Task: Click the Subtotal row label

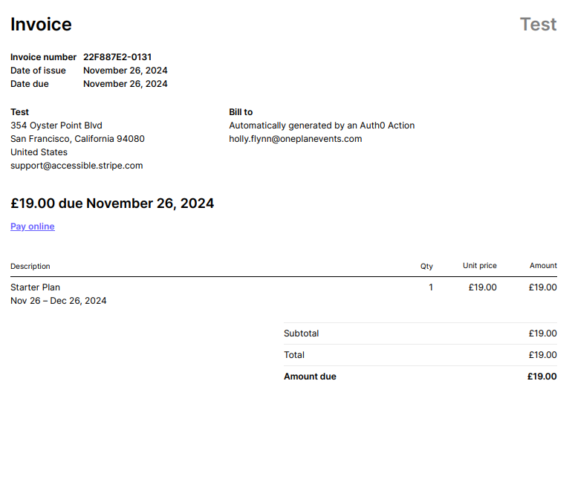Action: click(x=301, y=333)
